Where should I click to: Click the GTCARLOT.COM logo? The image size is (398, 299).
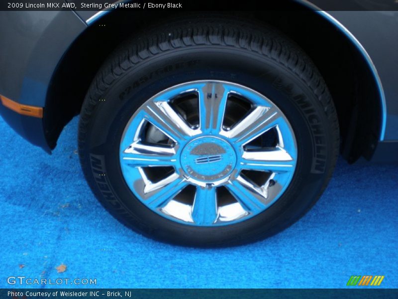(52, 281)
